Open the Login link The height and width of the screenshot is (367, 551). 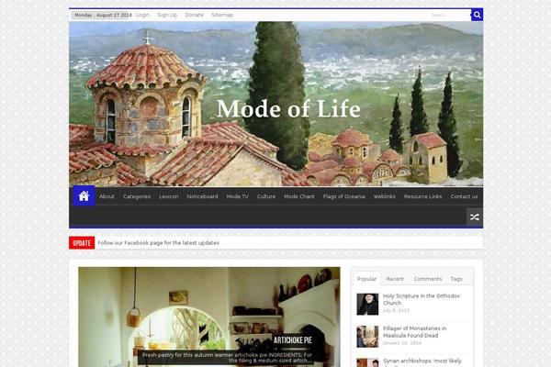click(x=142, y=15)
